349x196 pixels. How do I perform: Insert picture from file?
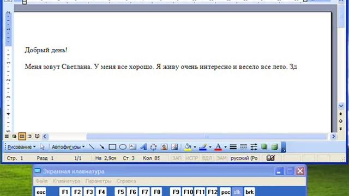click(x=174, y=147)
